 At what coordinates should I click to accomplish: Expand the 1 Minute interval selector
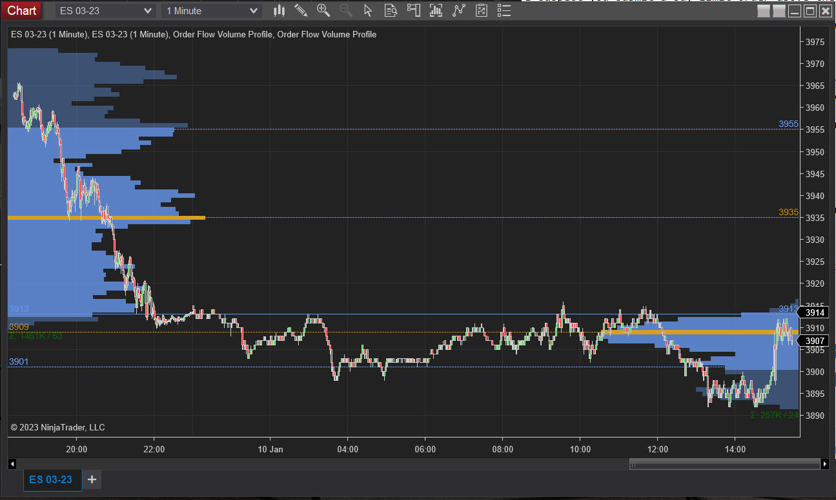(x=211, y=10)
